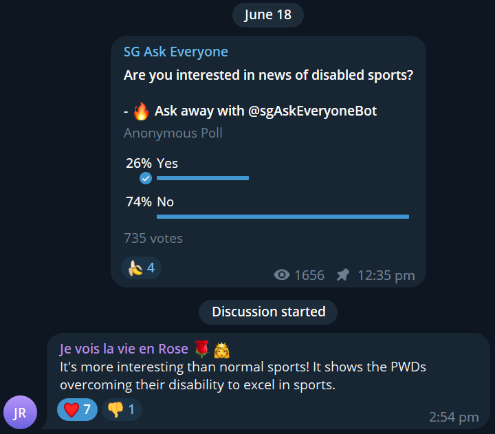Click the thumbs down reaction
Image resolution: width=495 pixels, height=434 pixels.
pos(122,410)
